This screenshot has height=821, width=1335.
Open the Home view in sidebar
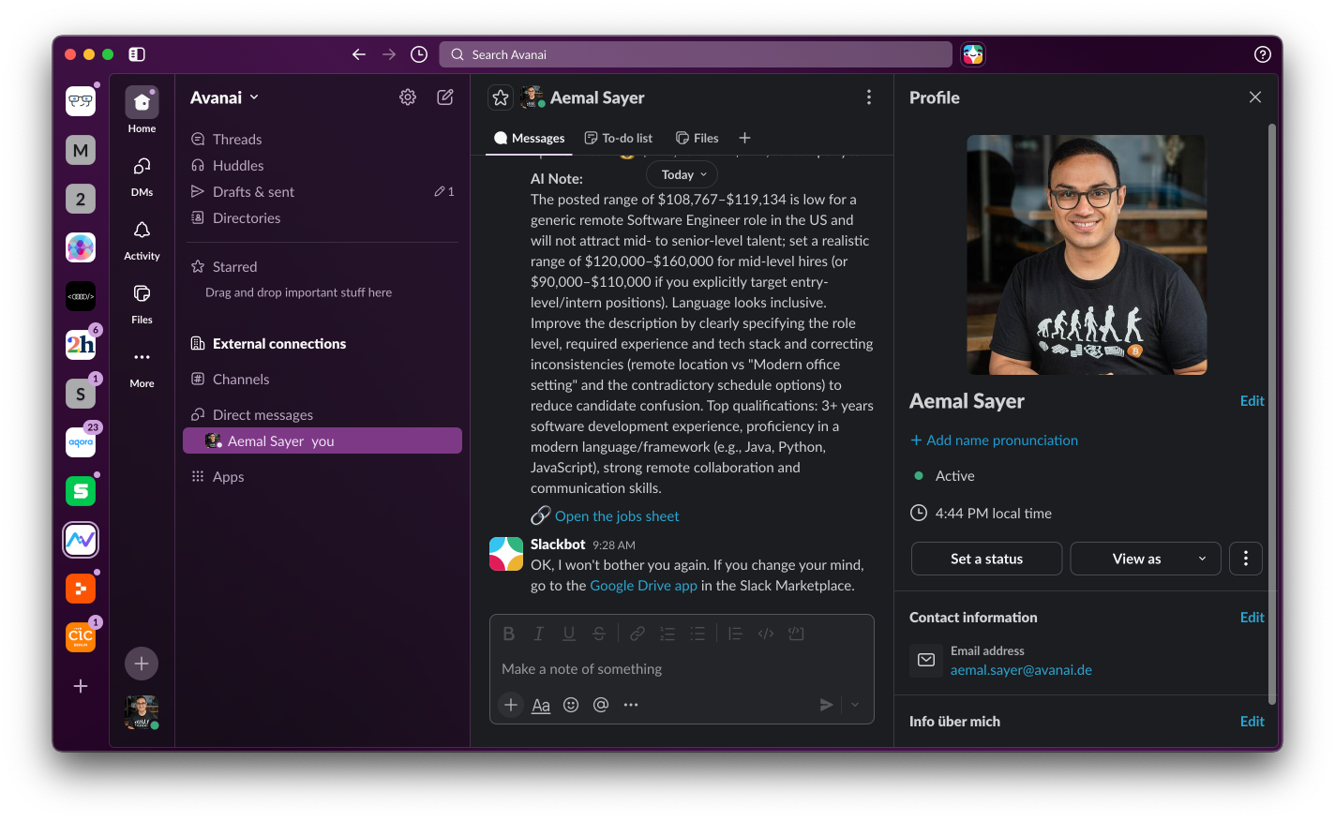(x=142, y=111)
